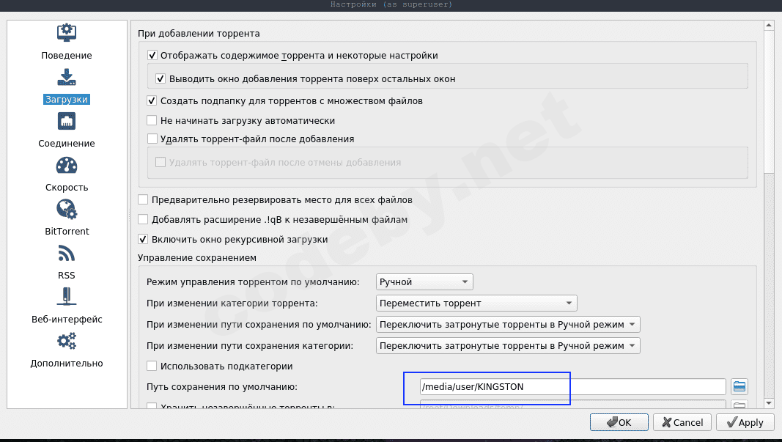782x442 pixels.
Task: Open the Дополнительно gears icon
Action: point(67,341)
